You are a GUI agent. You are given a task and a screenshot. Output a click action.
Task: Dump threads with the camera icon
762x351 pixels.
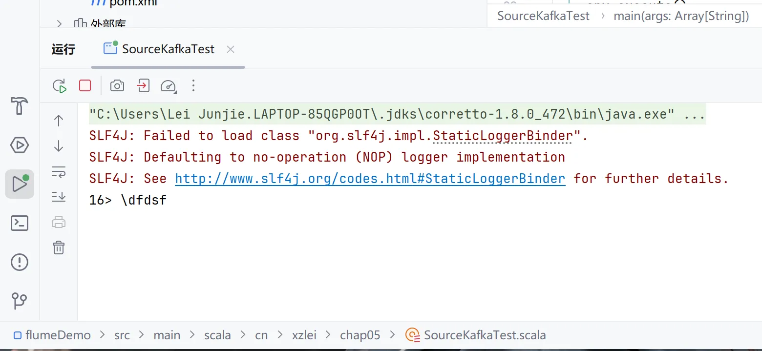pos(117,86)
